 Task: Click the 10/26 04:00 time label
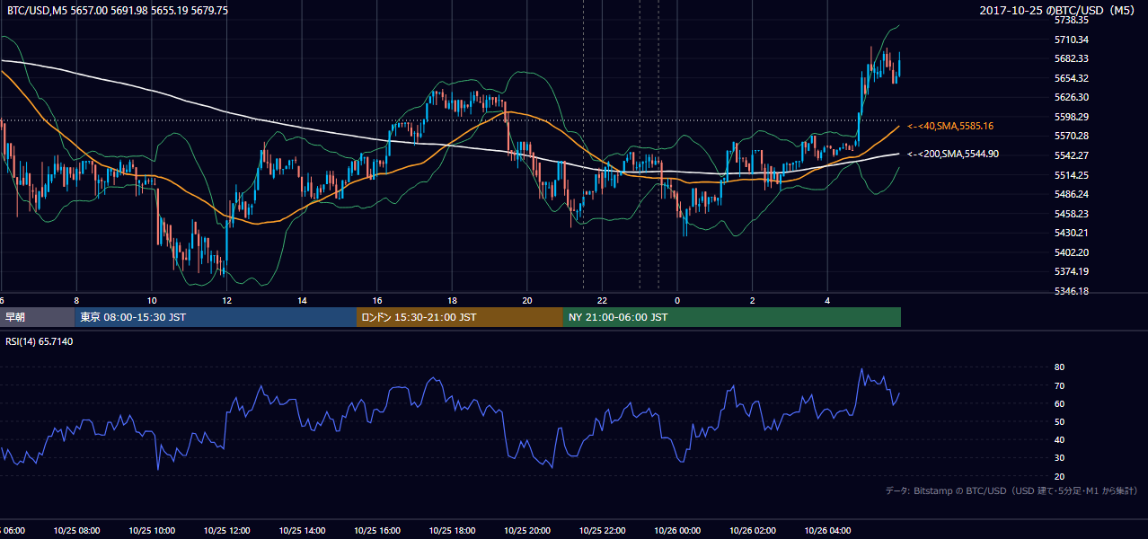826,531
